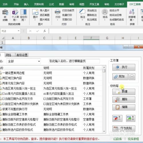
Task: Open the 个人常用 dropdown button
Action: tap(15, 15)
